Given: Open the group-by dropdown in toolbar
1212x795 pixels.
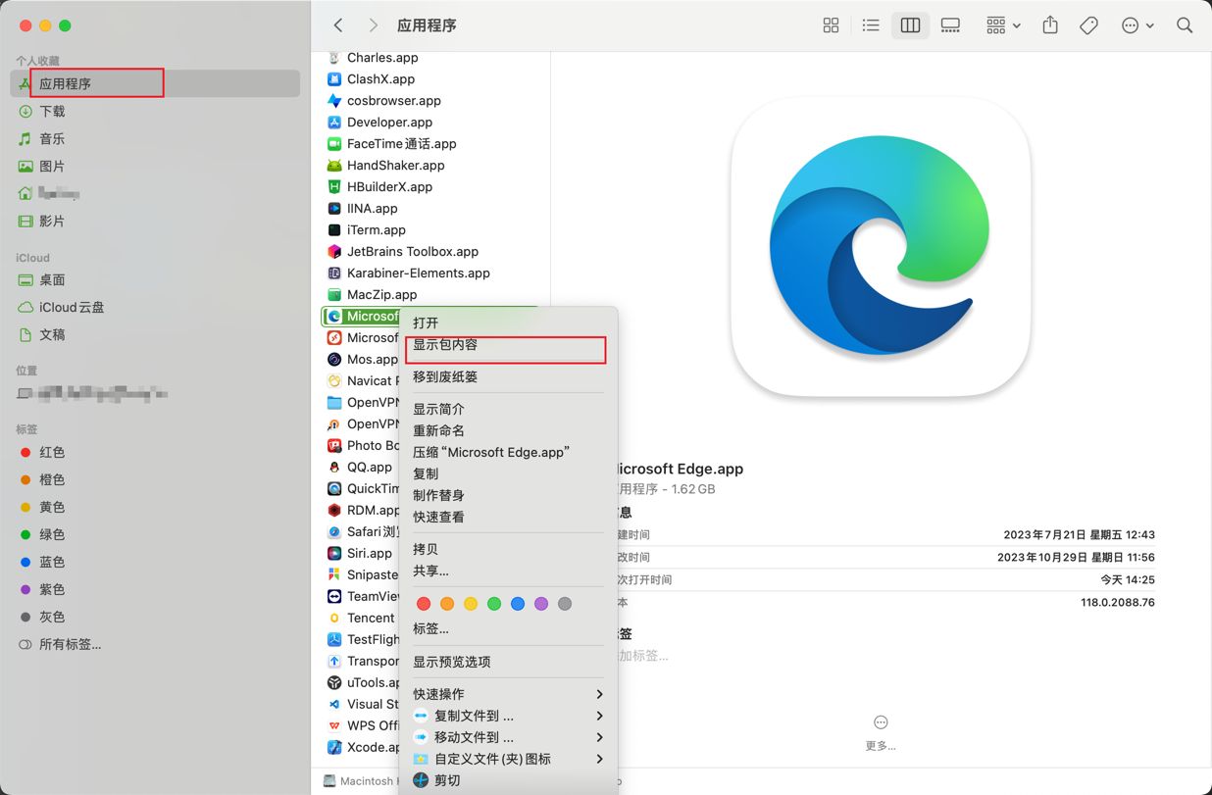Looking at the screenshot, I should tap(1002, 25).
